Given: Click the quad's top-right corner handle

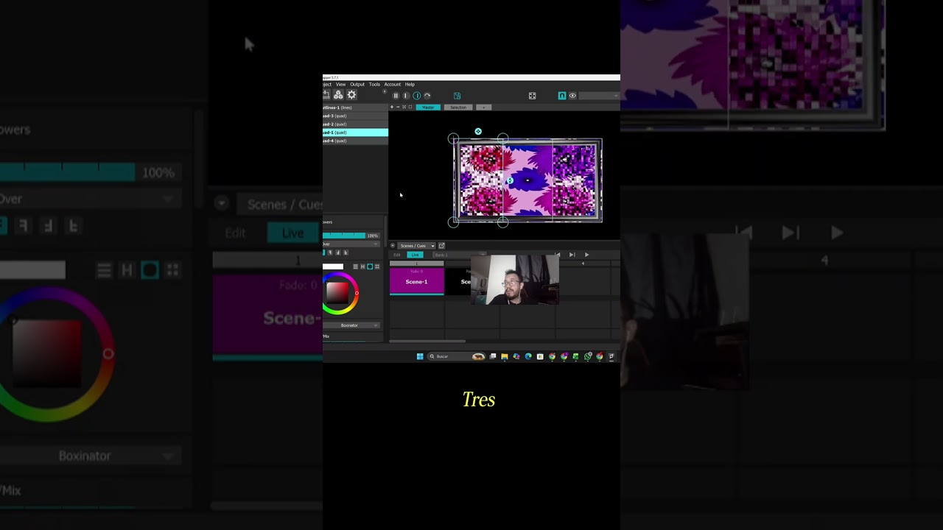Looking at the screenshot, I should point(502,138).
